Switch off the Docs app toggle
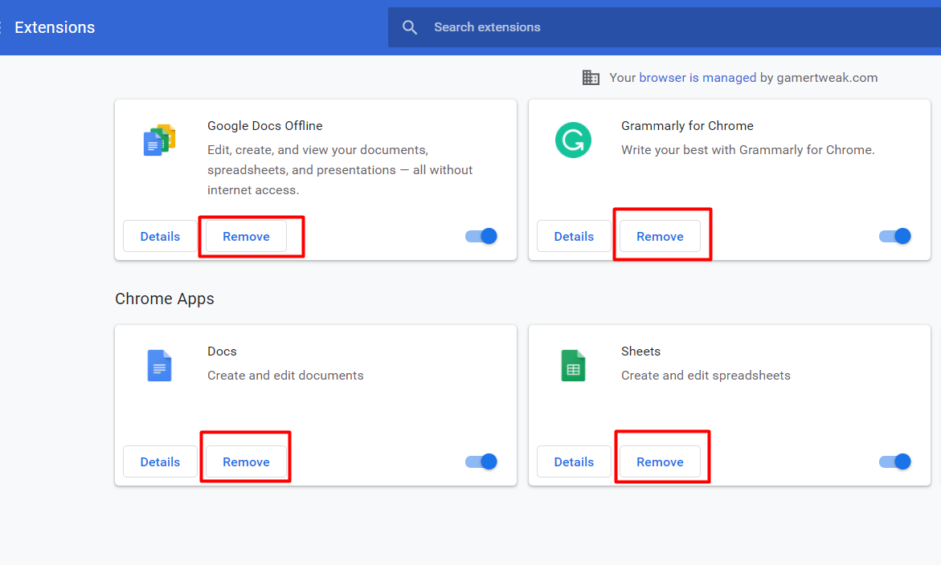Image resolution: width=941 pixels, height=565 pixels. tap(481, 461)
